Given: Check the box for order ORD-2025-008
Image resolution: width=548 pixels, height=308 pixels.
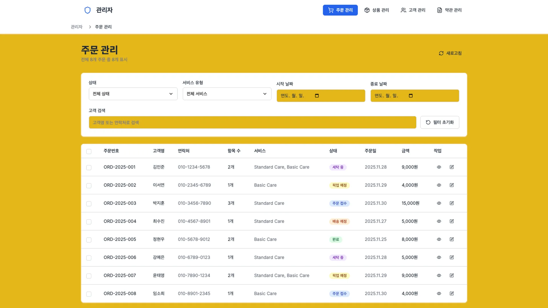Looking at the screenshot, I should click(x=89, y=294).
